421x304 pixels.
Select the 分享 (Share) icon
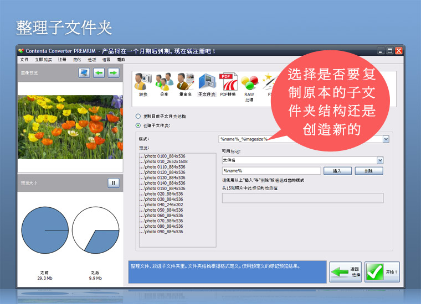click(163, 85)
